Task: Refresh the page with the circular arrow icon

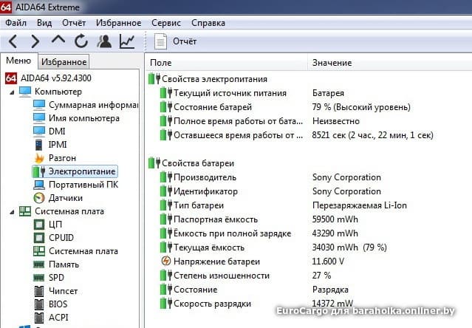Action: 81,41
